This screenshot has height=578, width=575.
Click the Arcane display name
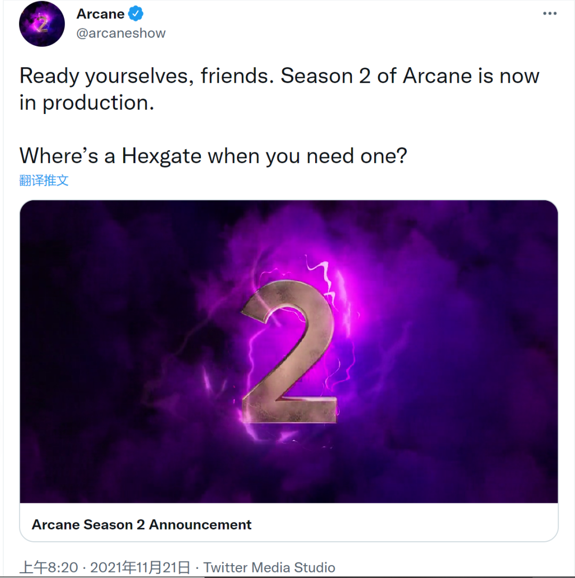pos(101,14)
